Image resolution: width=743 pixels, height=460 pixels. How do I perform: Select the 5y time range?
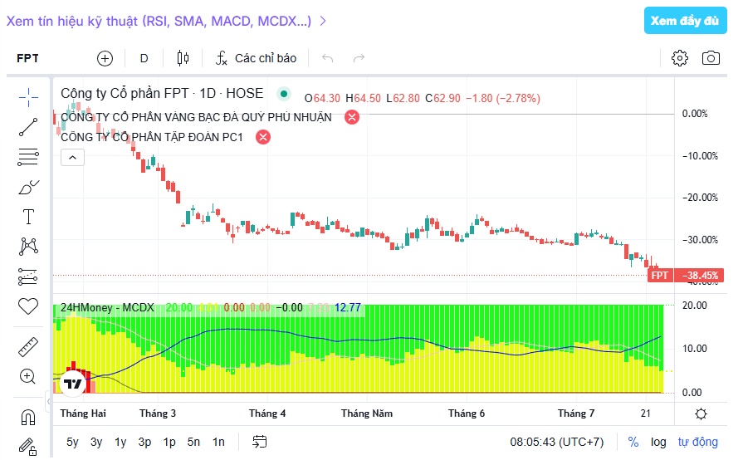(x=72, y=442)
